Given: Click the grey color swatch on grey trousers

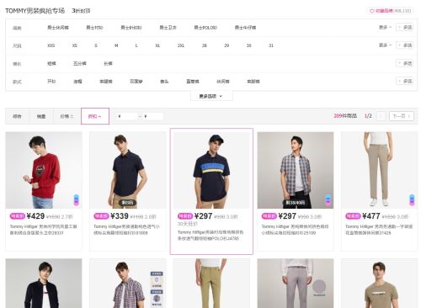Looking at the screenshot, I should click(319, 287).
